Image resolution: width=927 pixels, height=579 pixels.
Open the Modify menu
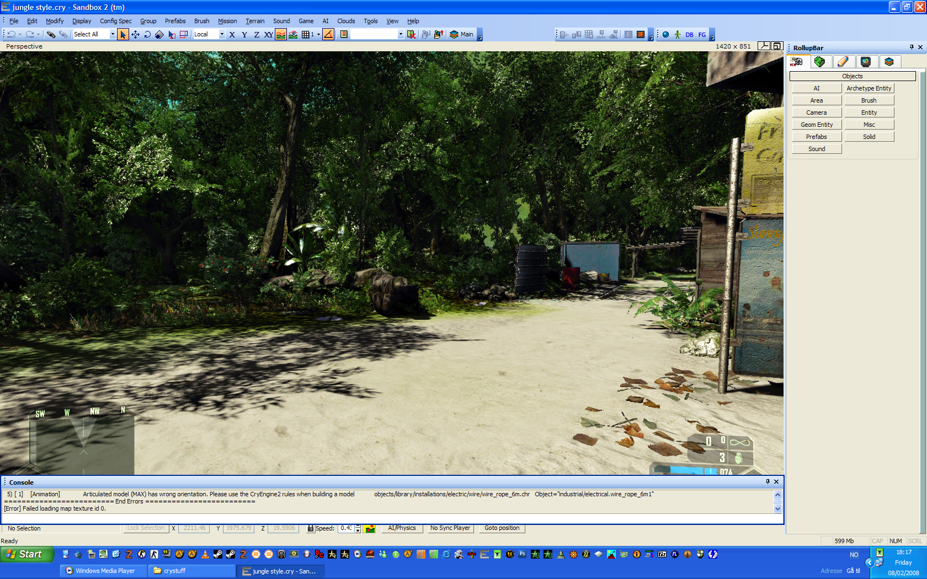pos(55,21)
